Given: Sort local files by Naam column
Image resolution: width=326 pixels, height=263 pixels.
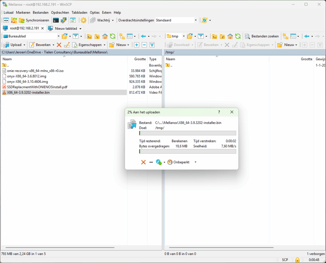Looking at the screenshot, I should pyautogui.click(x=64, y=59).
